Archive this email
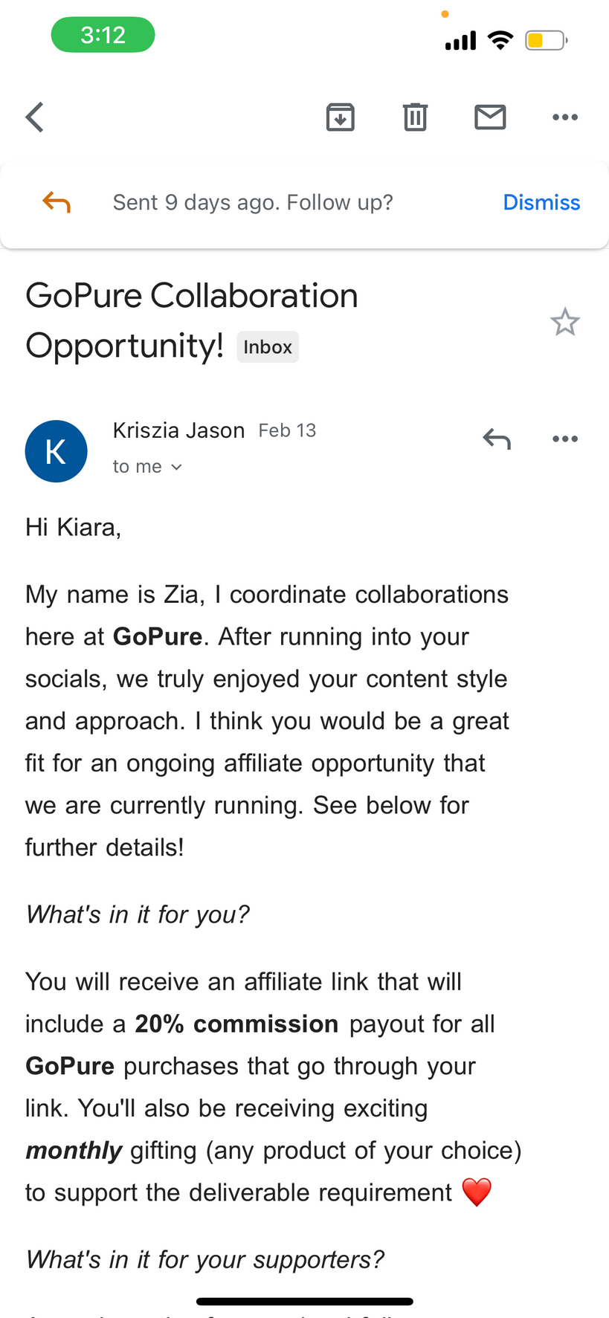Screen dimensions: 609x1318 pyautogui.click(x=341, y=117)
